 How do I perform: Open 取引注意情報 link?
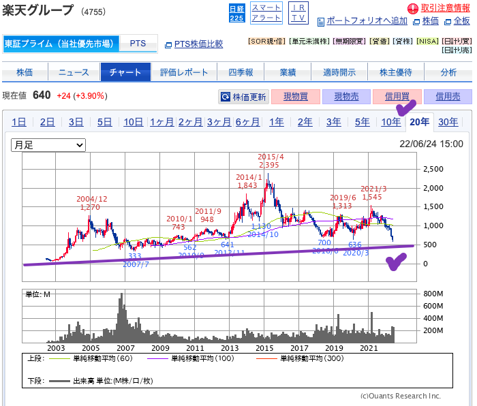(446, 8)
